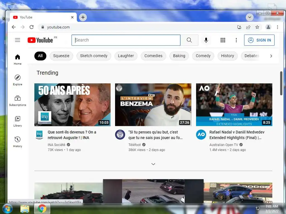Image resolution: width=286 pixels, height=214 pixels.
Task: Open Chrome tab search dropdown
Action: point(249,17)
